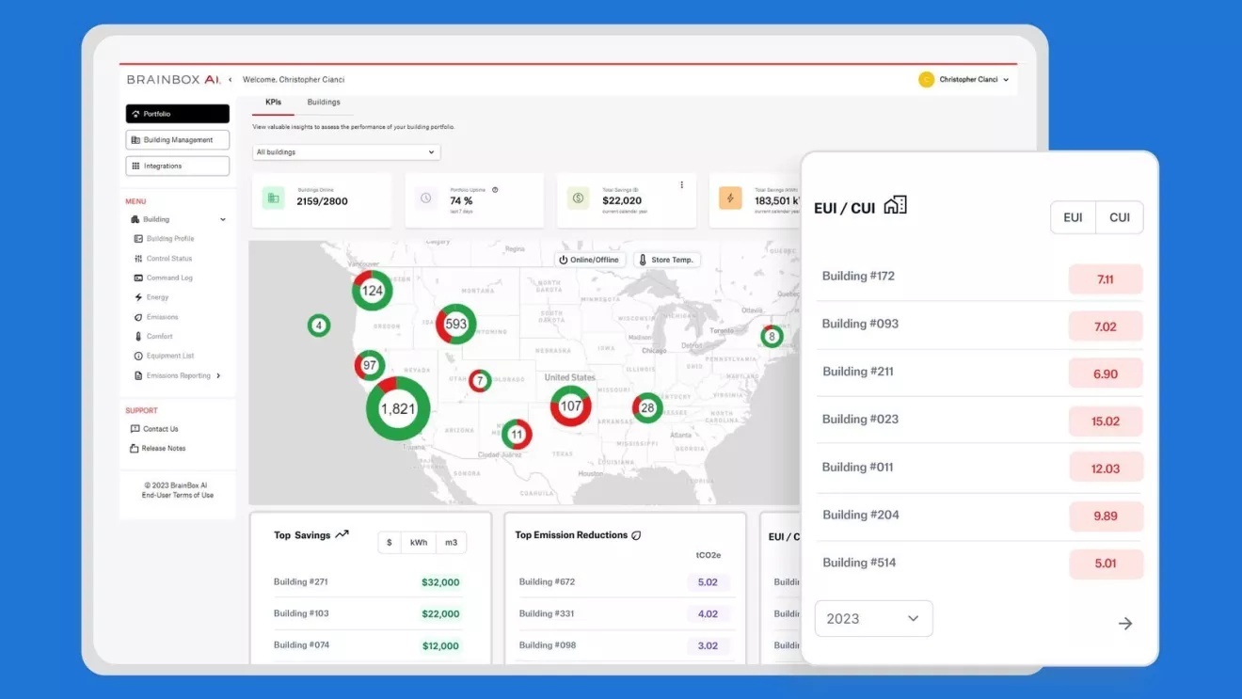The image size is (1242, 699).
Task: Open the Building Management section
Action: 177,140
